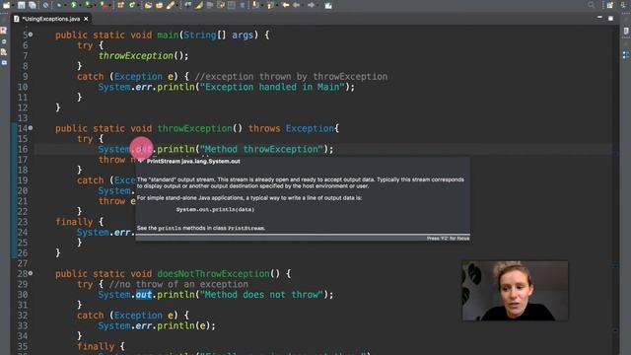Click 'throws' keyword on line 14
This screenshot has height=355, width=631.
(264, 128)
